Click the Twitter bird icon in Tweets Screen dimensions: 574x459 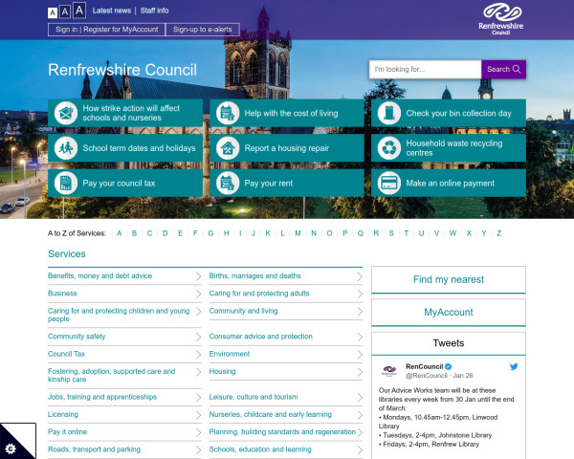pos(514,366)
